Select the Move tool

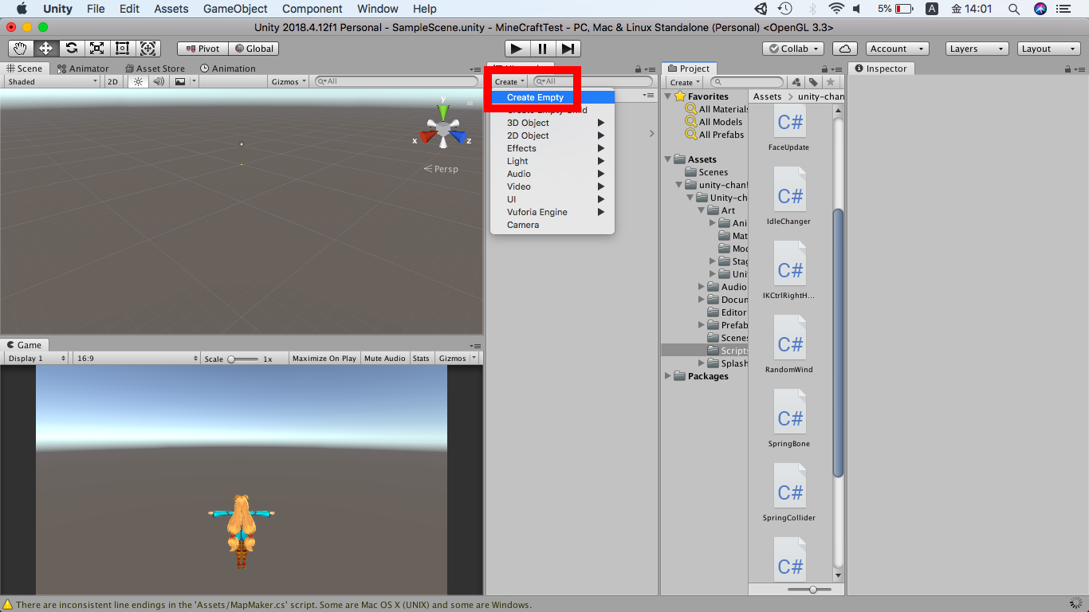point(46,49)
